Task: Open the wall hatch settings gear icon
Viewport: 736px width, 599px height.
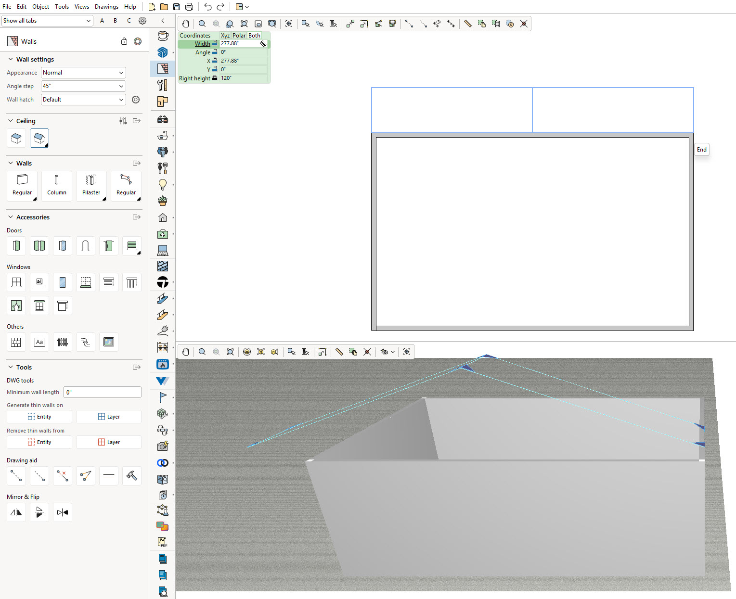Action: [136, 100]
